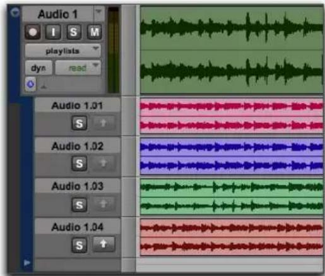This screenshot has height=276, width=325.
Task: Solo the Audio 1.02 playlist lane
Action: [x=79, y=163]
